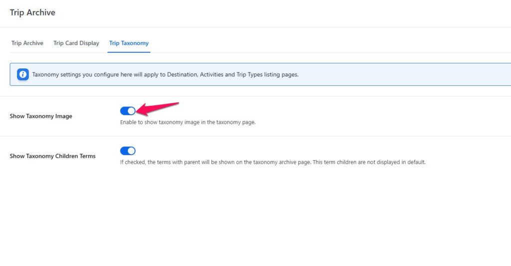Open the Trip Card Display tab
Screen dimensions: 511x266
(76, 43)
